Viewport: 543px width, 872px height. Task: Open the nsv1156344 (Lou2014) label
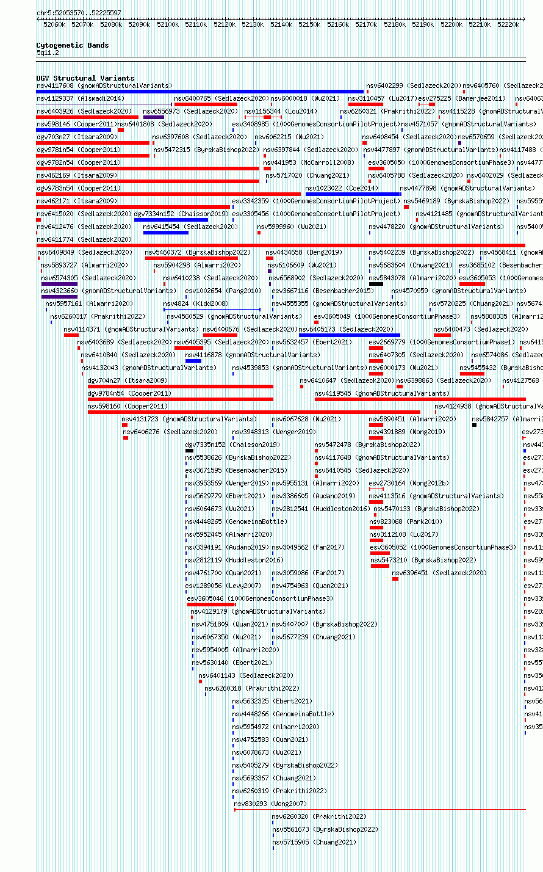coord(281,111)
